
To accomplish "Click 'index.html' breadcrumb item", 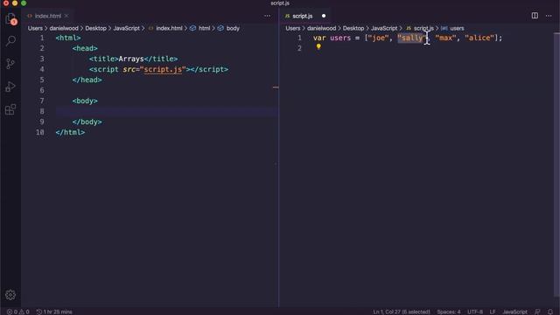I will coord(169,28).
